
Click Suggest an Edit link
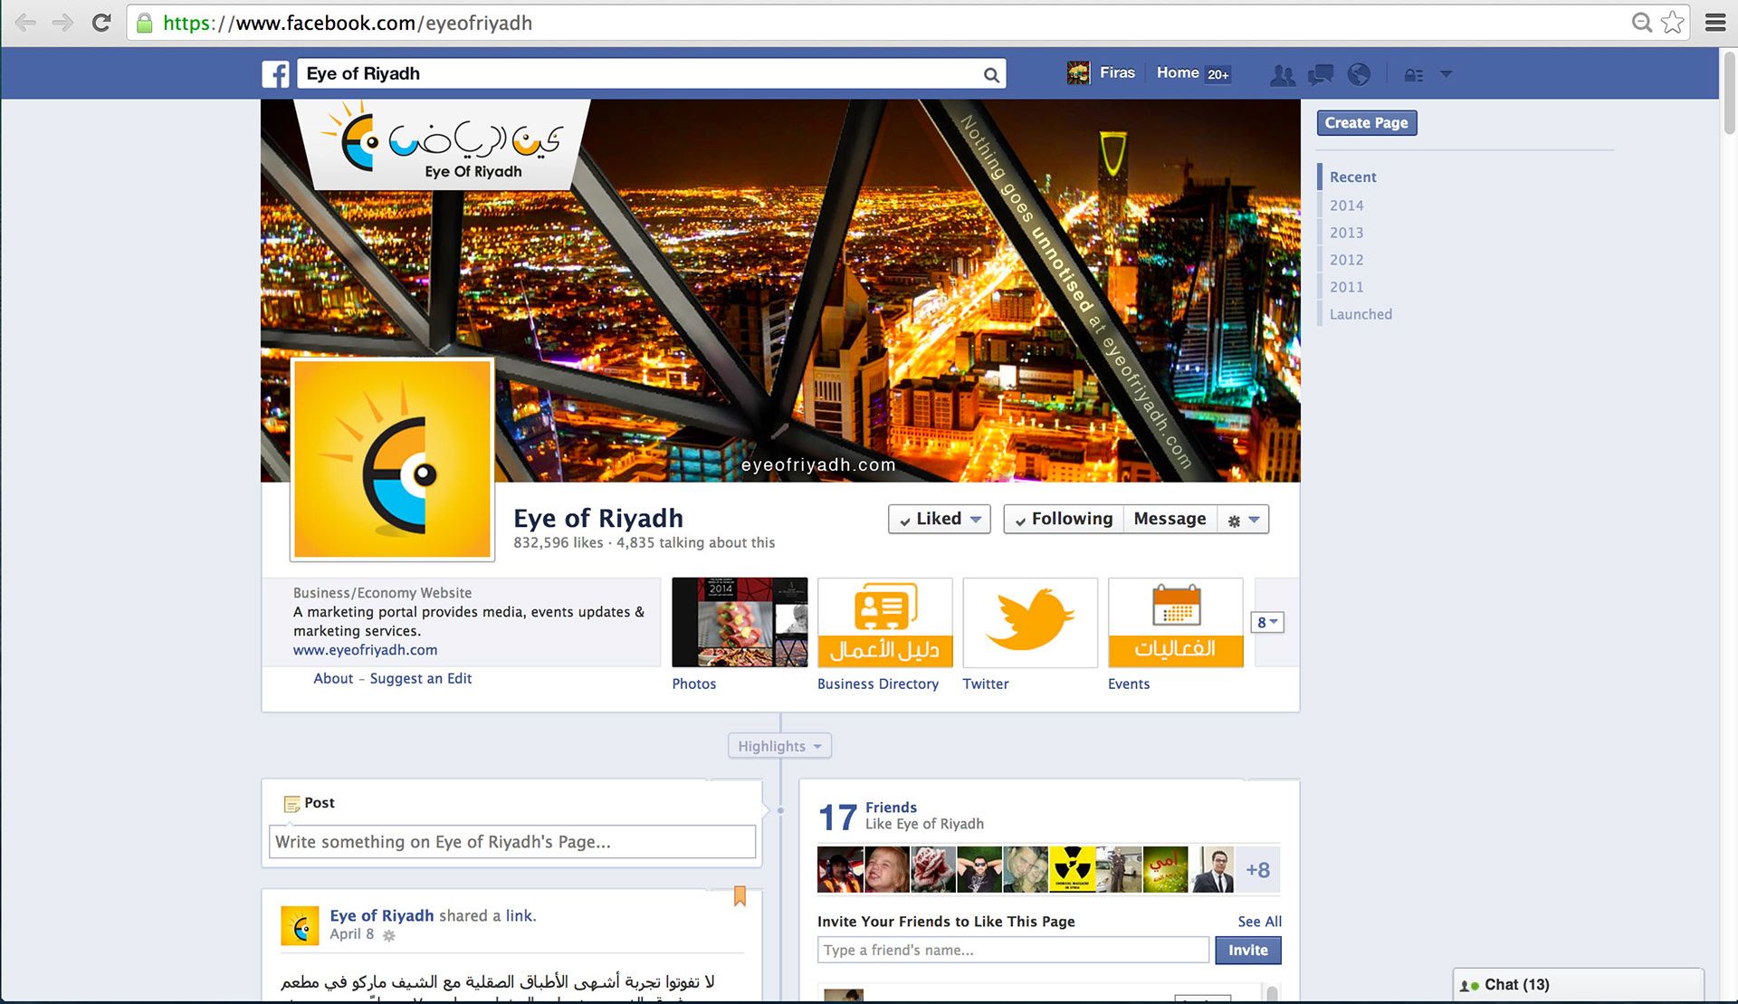pos(421,678)
